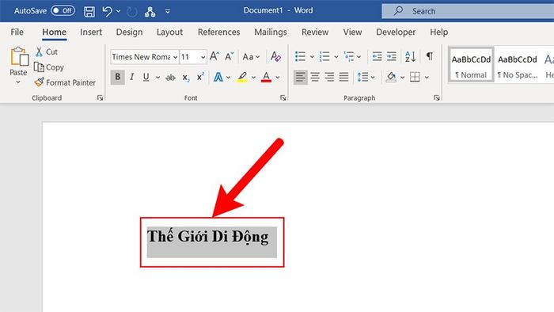This screenshot has width=554, height=312.
Task: Open the Clipboard pane launcher
Action: [x=100, y=98]
